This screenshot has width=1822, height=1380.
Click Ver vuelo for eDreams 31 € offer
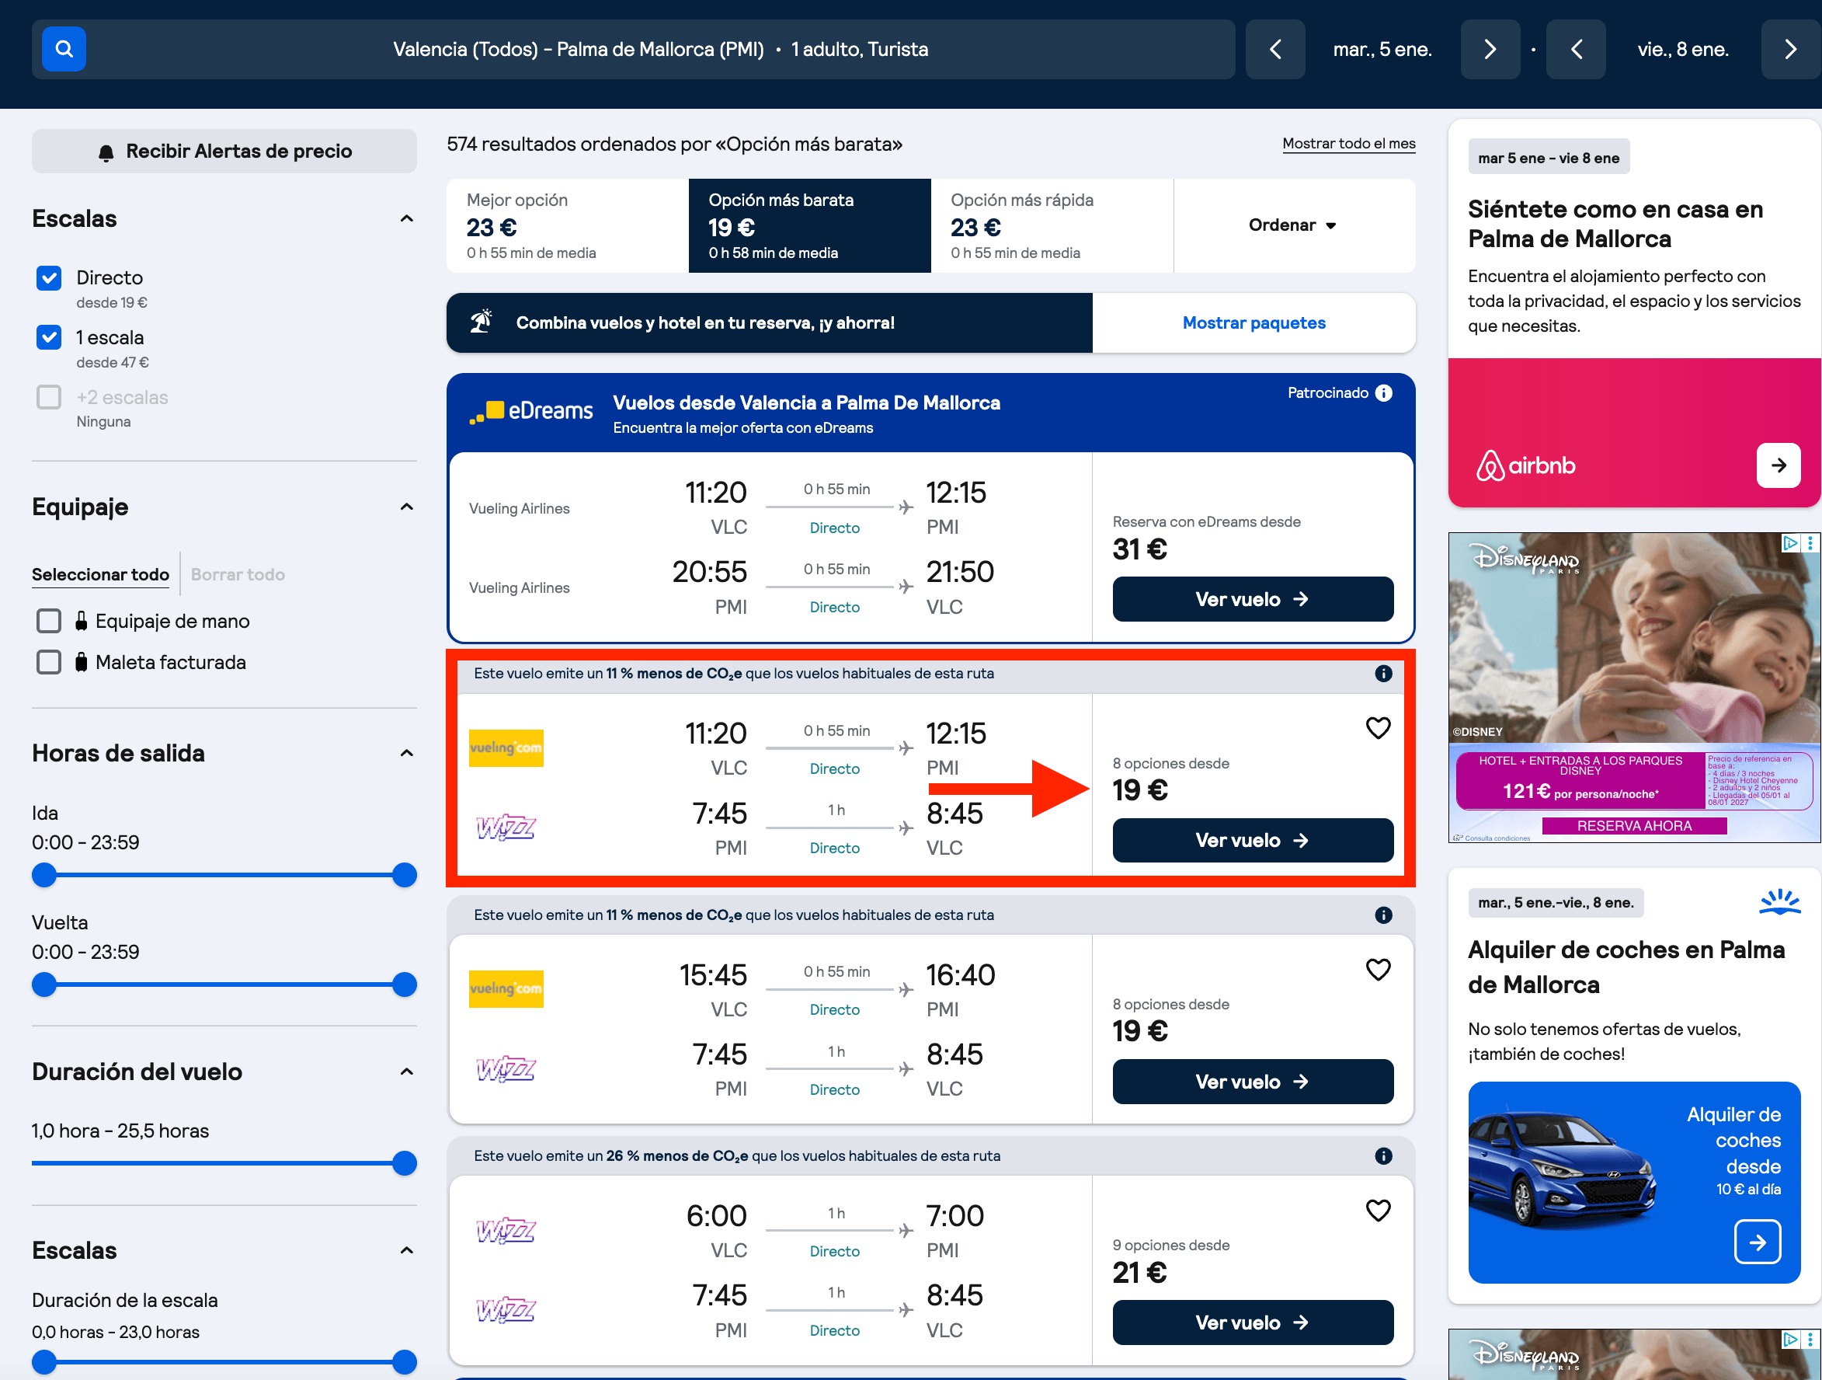(1253, 599)
